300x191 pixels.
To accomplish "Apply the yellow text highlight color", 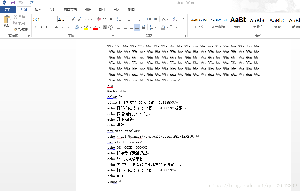I will [x=86, y=27].
